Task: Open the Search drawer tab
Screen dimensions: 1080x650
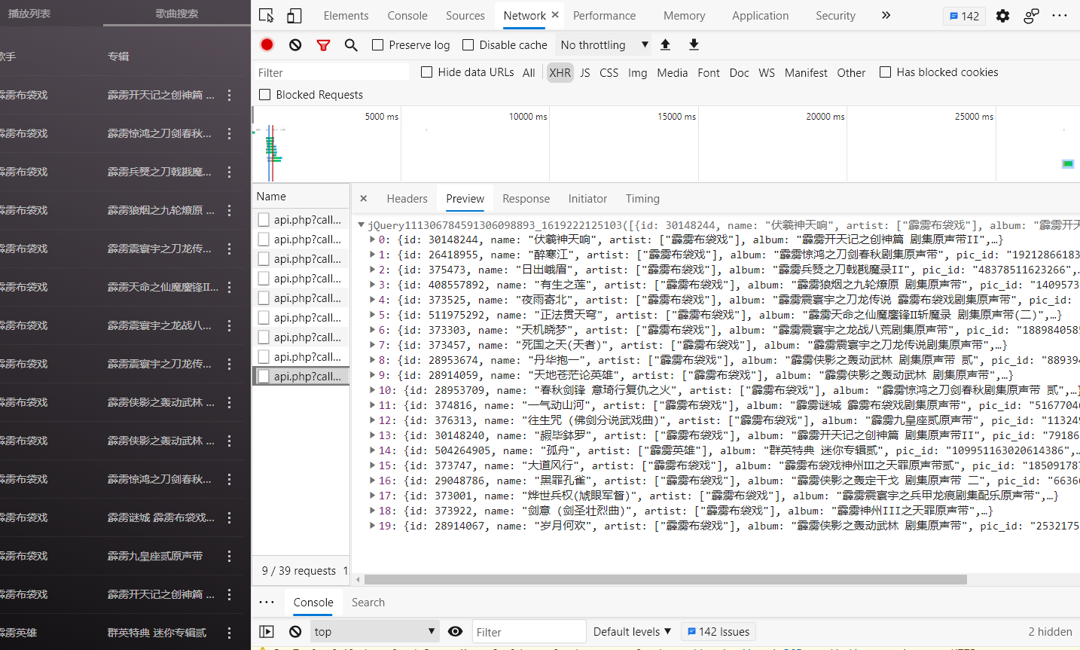Action: 368,603
